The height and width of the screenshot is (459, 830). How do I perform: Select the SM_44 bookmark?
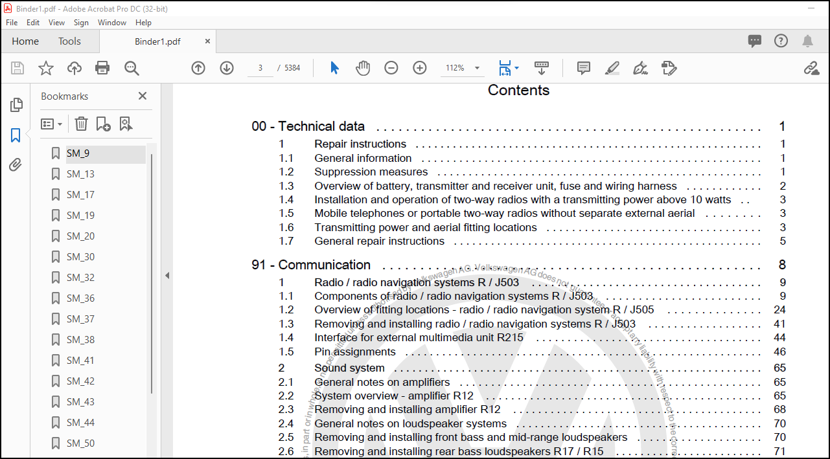(80, 423)
